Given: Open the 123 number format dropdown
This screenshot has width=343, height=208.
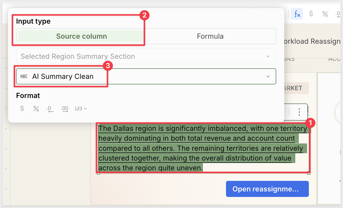Looking at the screenshot, I should pos(81,109).
